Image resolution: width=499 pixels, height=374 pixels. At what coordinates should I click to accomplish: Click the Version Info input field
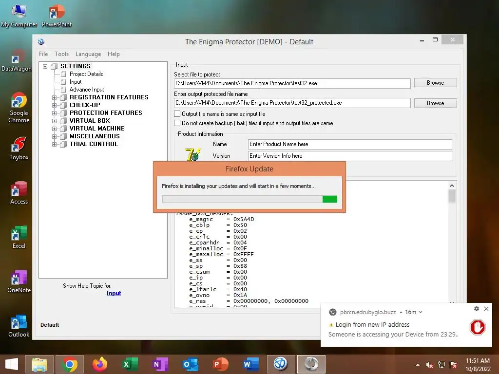[350, 156]
